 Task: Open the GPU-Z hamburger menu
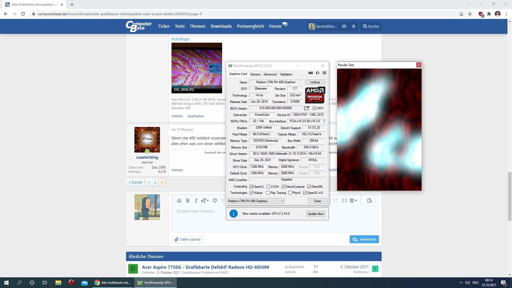(x=324, y=73)
